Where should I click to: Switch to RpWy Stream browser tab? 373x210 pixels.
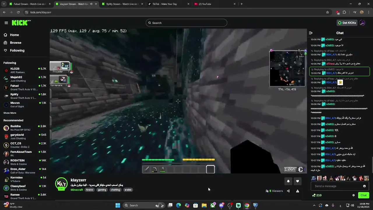[x=122, y=4]
